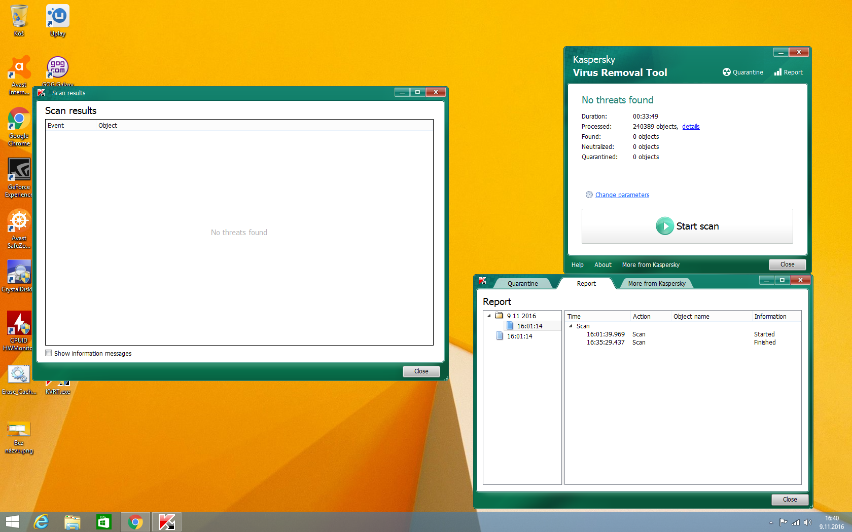Open the details link for processed objects
This screenshot has height=532, width=852.
pyautogui.click(x=691, y=127)
